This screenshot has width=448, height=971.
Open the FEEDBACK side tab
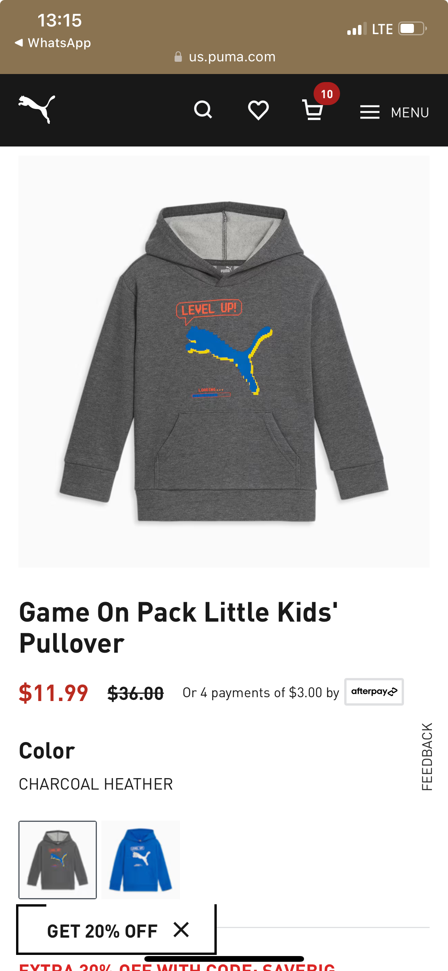tap(427, 757)
